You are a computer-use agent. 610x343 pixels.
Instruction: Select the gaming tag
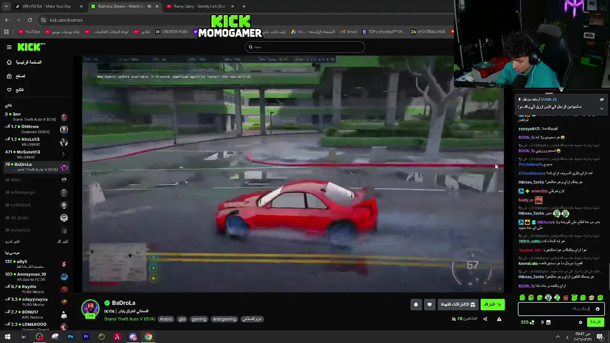(199, 319)
